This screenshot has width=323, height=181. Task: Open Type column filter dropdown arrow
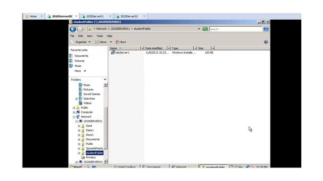click(195, 48)
